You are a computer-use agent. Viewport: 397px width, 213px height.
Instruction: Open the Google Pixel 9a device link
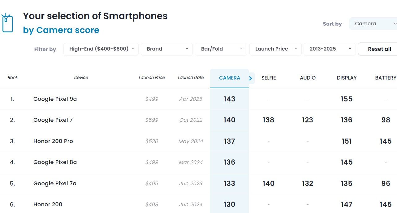tap(55, 99)
